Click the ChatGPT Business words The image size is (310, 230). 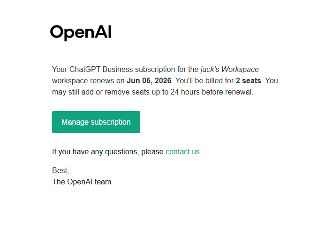[101, 70]
